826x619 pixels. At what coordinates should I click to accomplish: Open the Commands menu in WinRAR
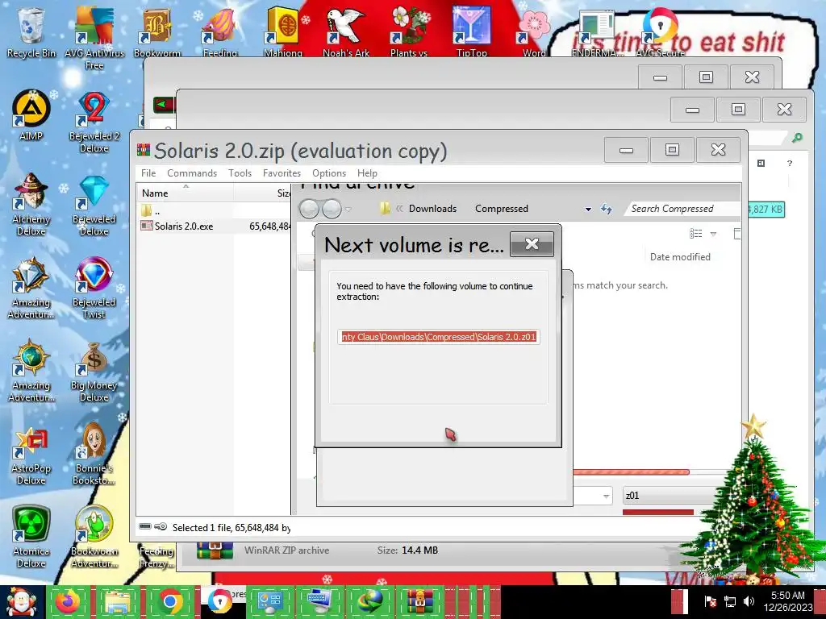coord(192,173)
